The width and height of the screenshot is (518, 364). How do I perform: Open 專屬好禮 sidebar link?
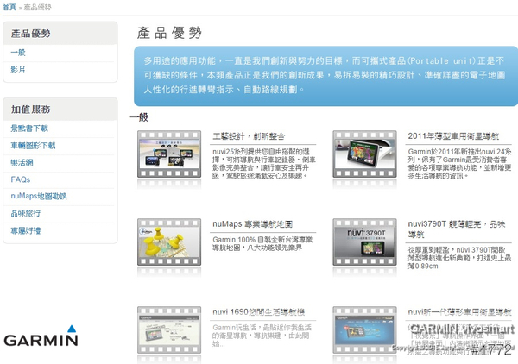point(25,230)
